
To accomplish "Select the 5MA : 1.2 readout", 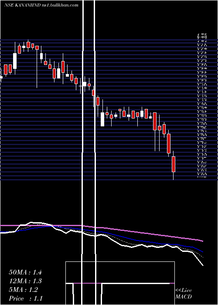I will click(24, 290).
